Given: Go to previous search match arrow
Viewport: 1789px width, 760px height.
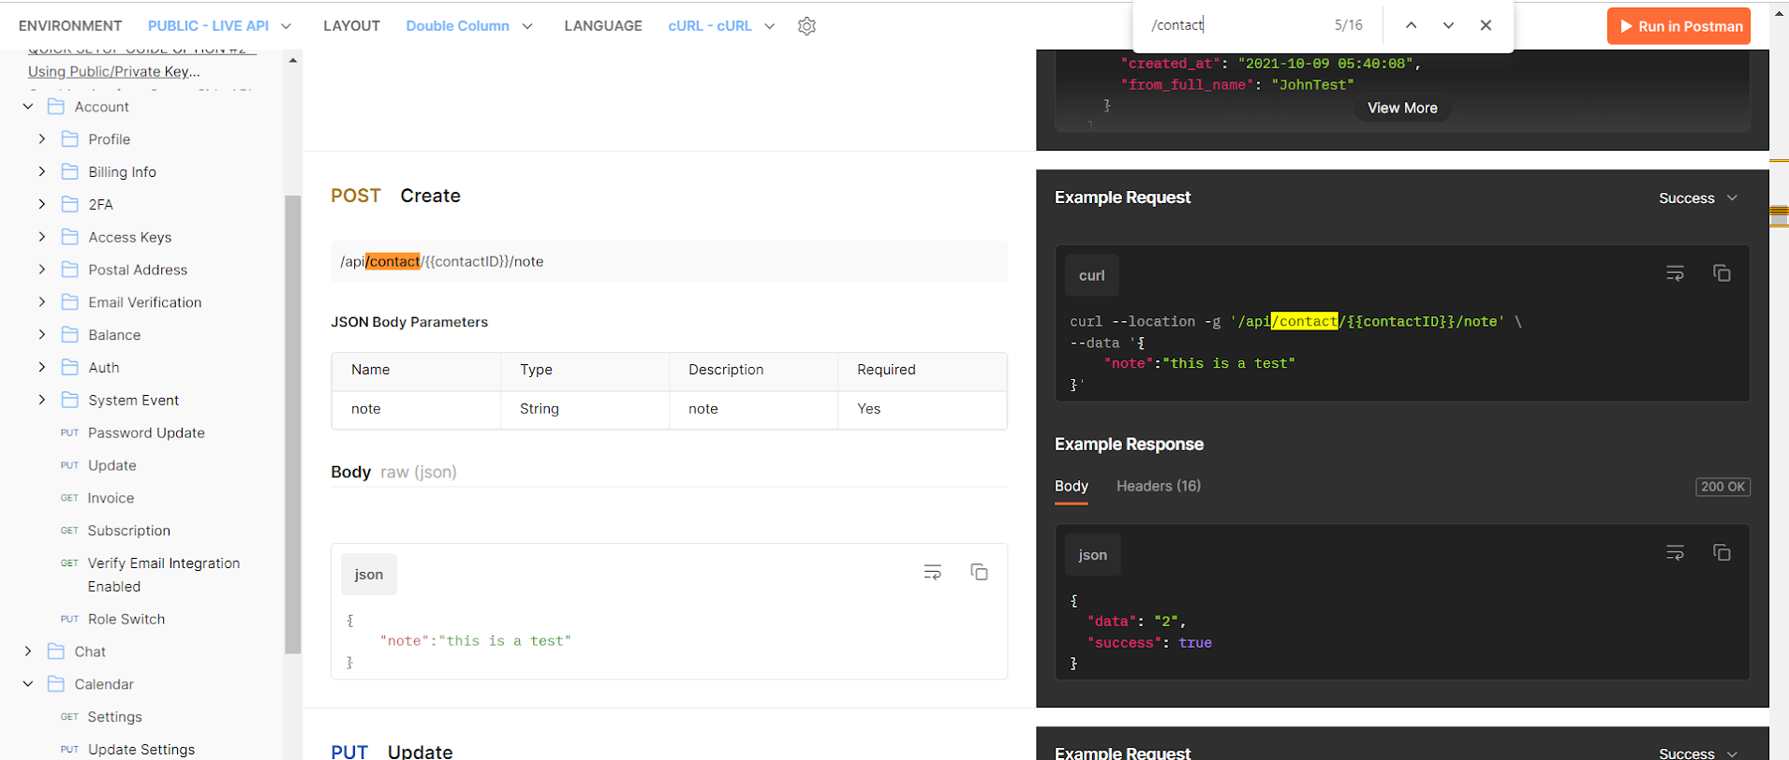Looking at the screenshot, I should click(1411, 25).
